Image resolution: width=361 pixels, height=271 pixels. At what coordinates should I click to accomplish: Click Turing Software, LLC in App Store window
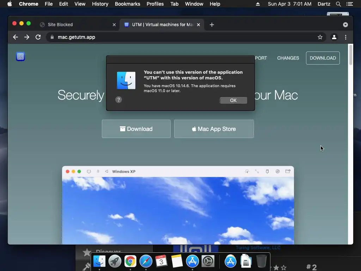pyautogui.click(x=258, y=248)
